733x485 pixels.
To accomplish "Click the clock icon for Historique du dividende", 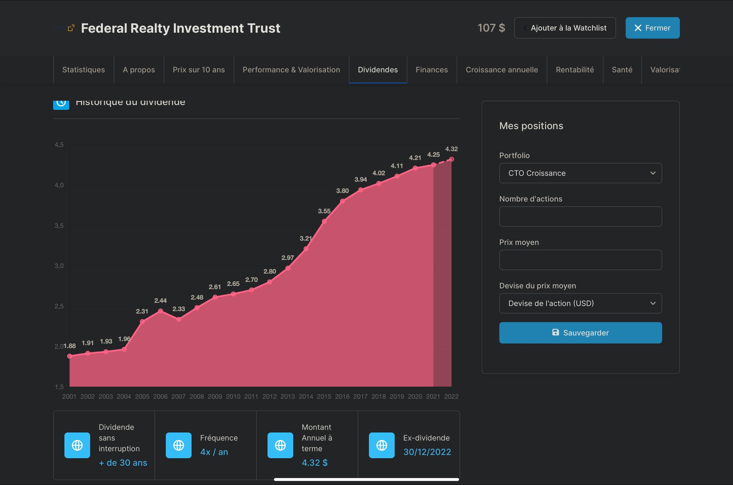I will click(x=61, y=103).
